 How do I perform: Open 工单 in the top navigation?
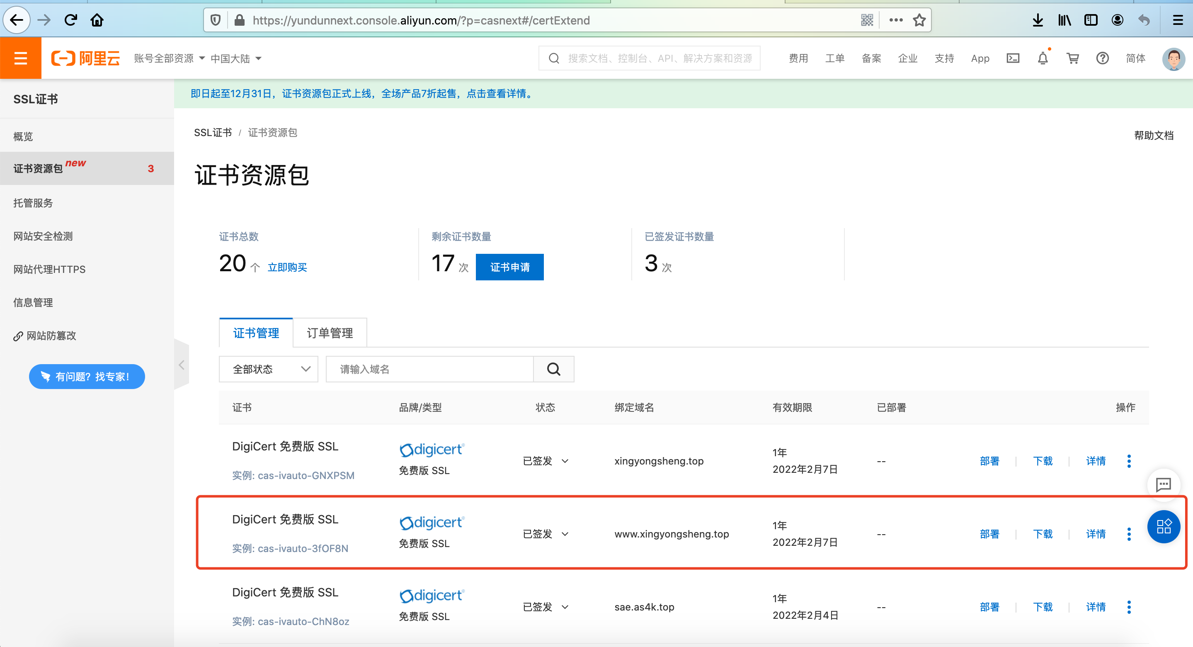coord(834,58)
